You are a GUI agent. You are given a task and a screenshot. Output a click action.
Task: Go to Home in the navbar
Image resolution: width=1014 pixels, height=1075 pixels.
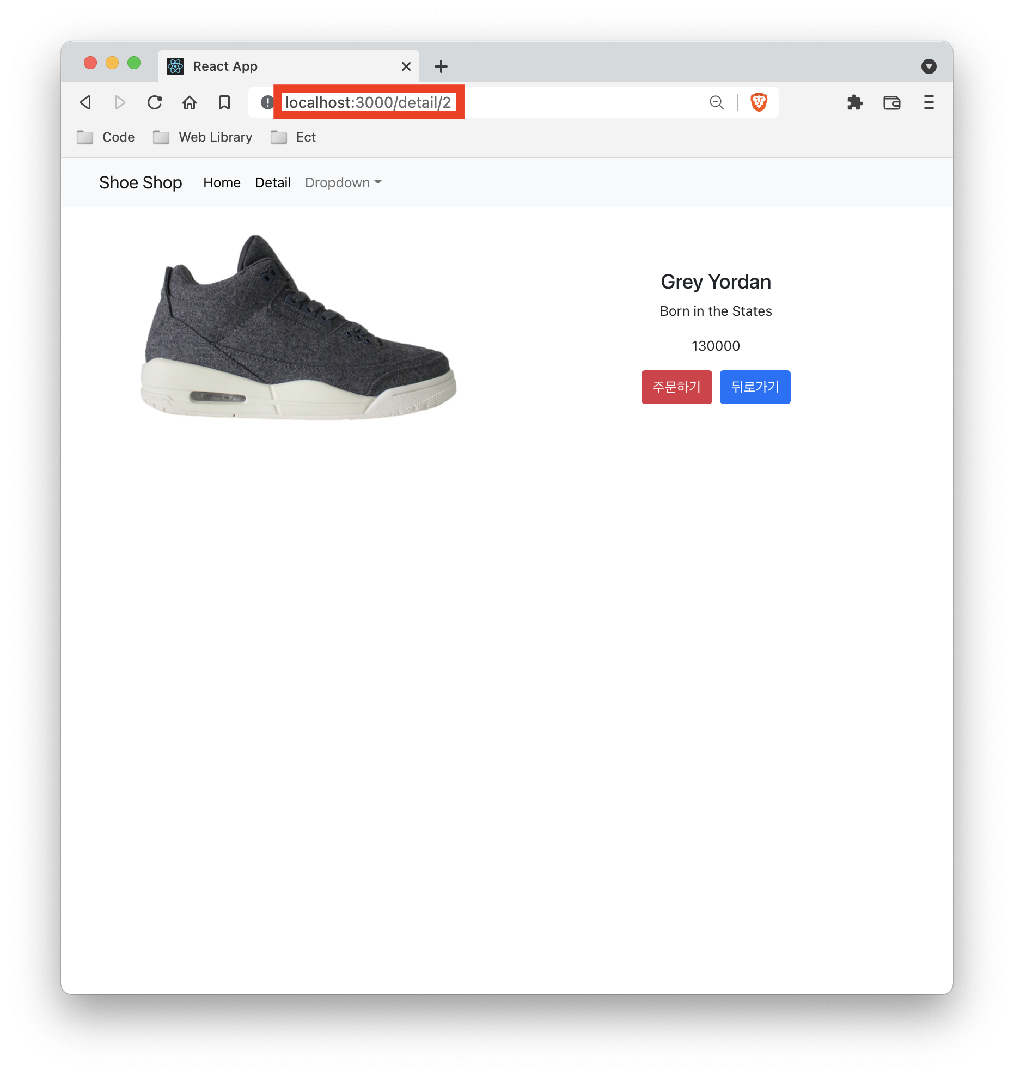[222, 182]
